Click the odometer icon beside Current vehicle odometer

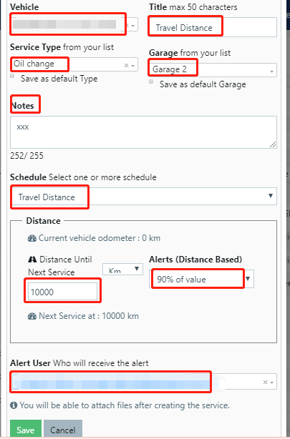[32, 238]
